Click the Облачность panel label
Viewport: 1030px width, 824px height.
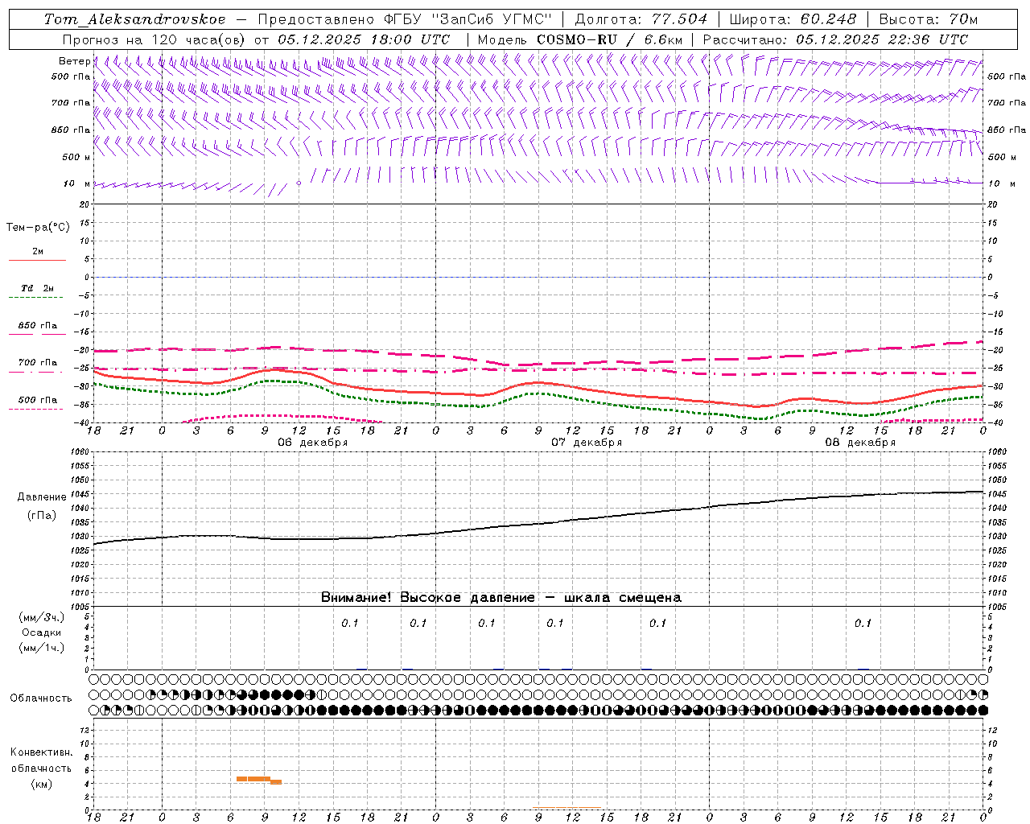tap(41, 698)
